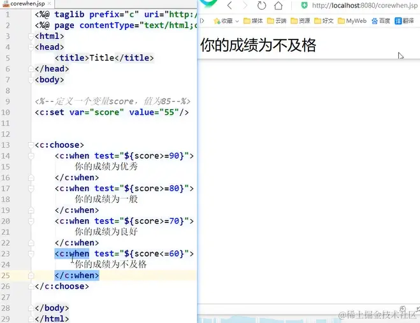Open the MyWeb bookmark folder
Image resolution: width=420 pixels, height=323 pixels.
tap(352, 21)
